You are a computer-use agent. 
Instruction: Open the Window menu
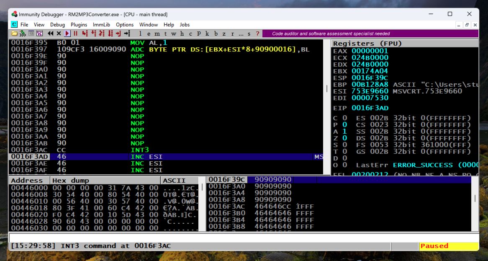pos(149,25)
